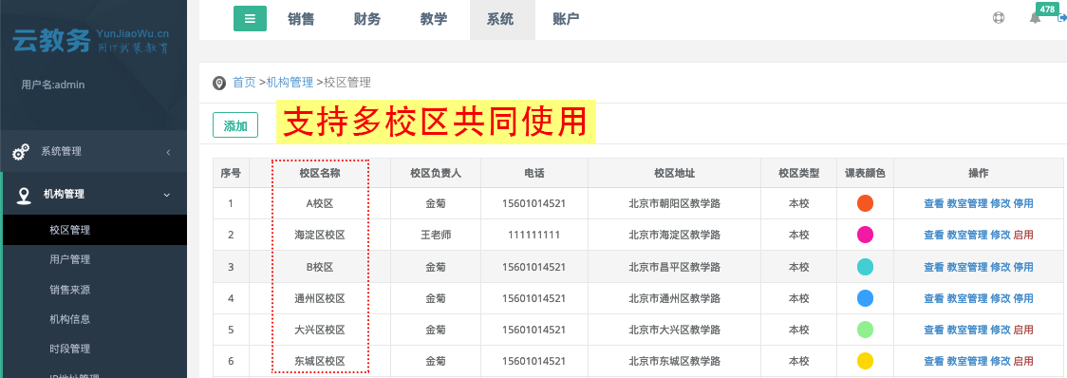Click 教室管理 for A校区 row
Viewport: 1067px width, 378px height.
(967, 203)
